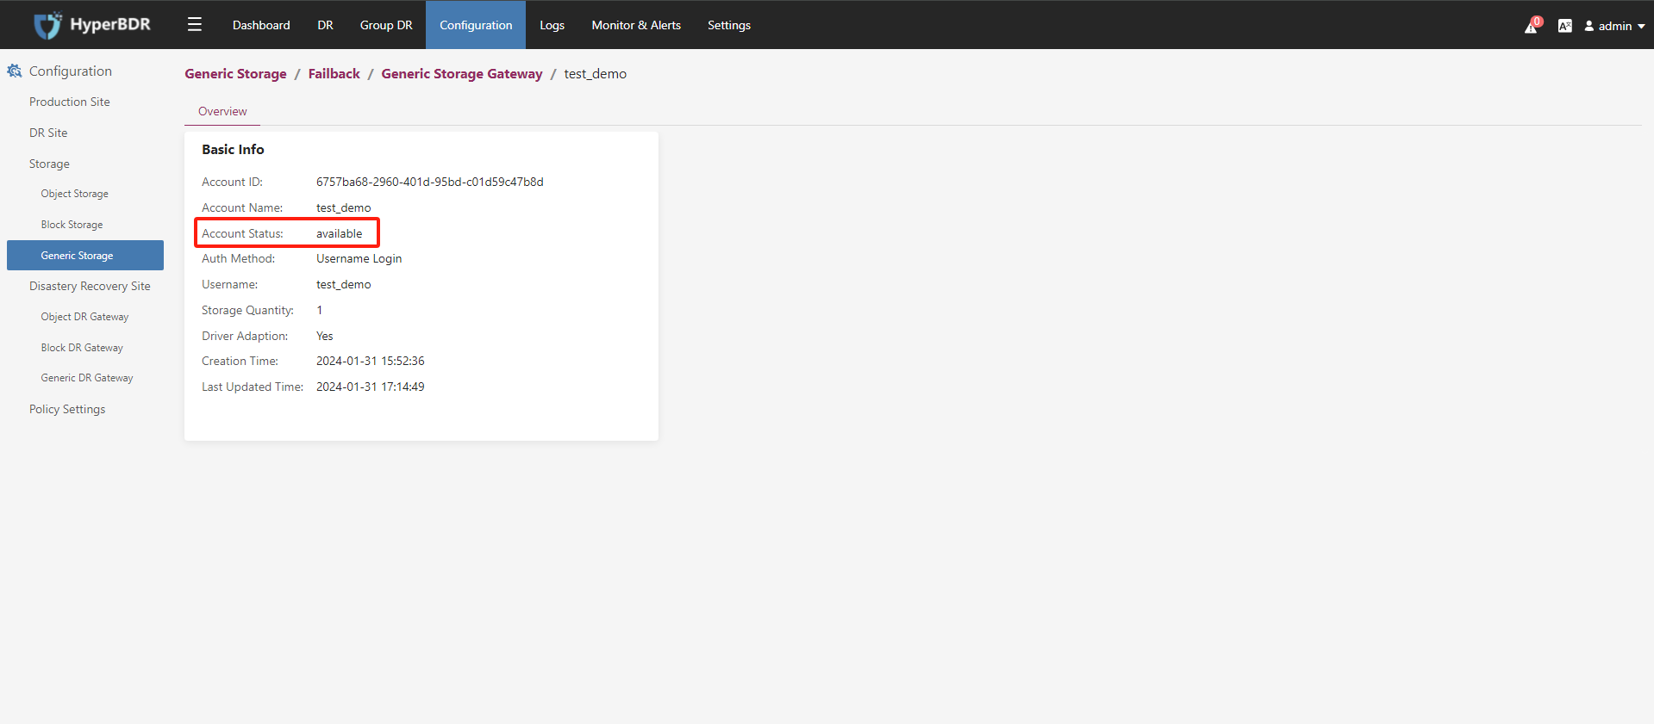Click the Basic Info heading
The image size is (1654, 724).
(x=233, y=150)
